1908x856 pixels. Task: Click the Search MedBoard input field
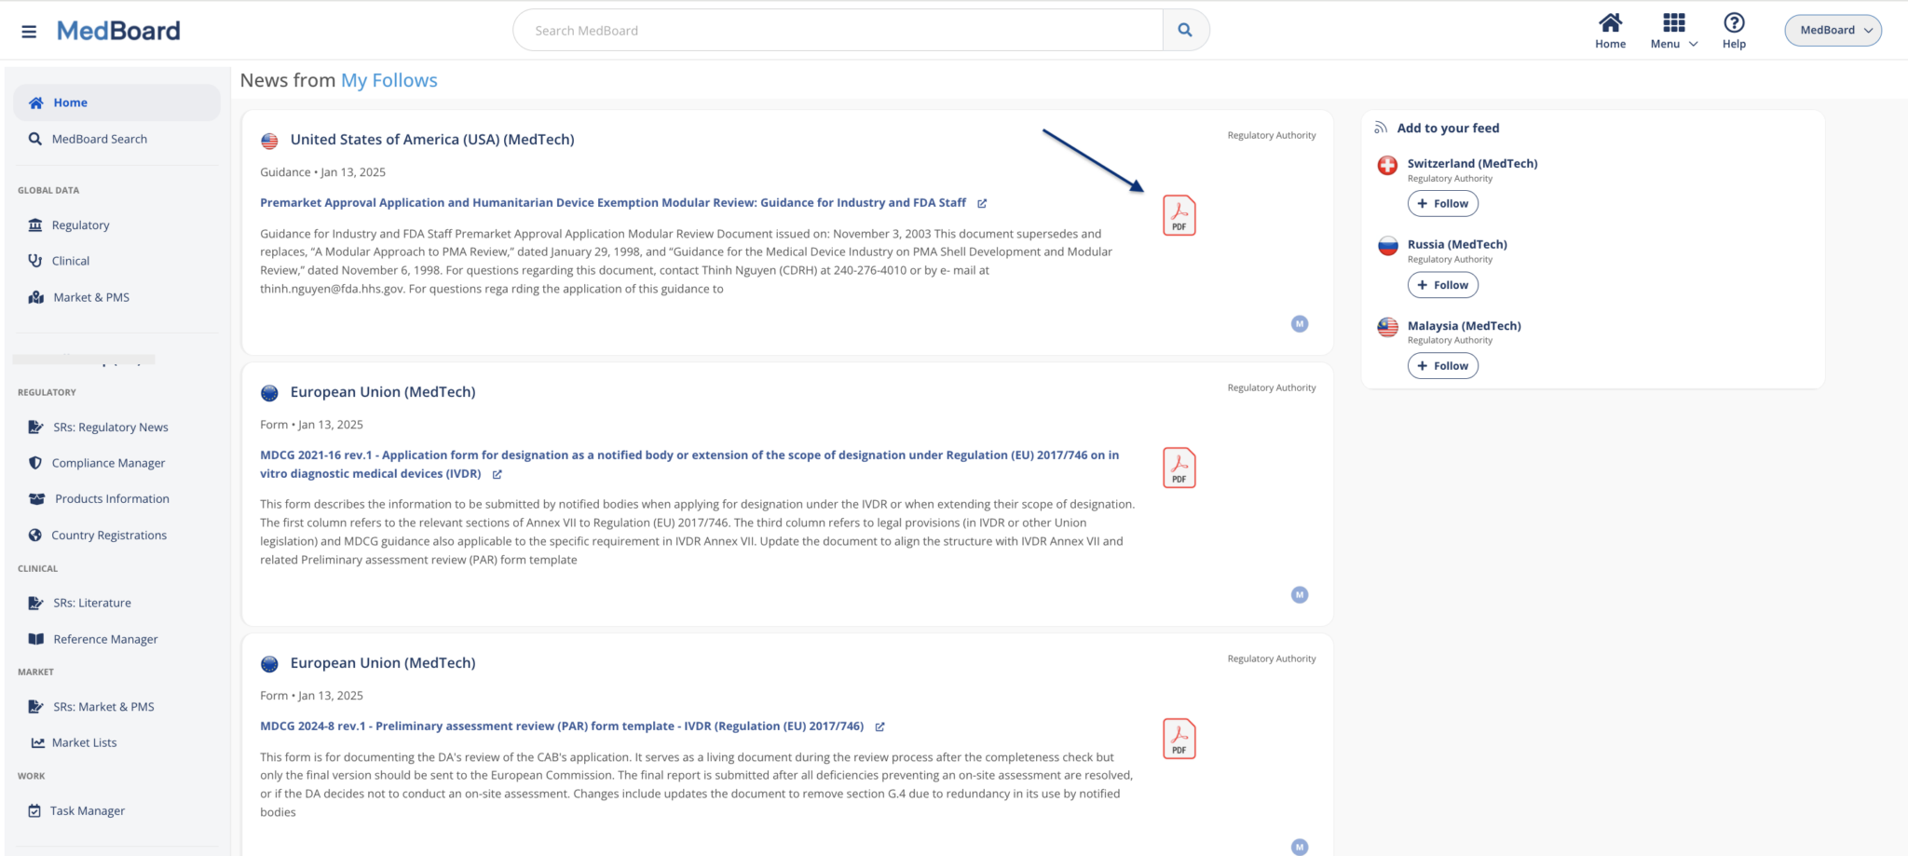838,31
